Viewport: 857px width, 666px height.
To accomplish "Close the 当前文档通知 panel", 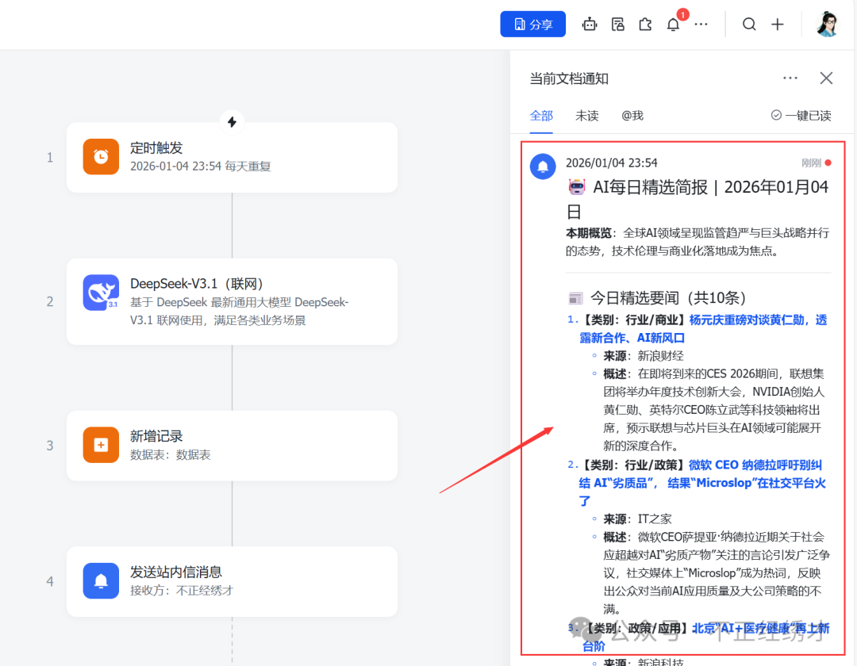I will point(826,78).
